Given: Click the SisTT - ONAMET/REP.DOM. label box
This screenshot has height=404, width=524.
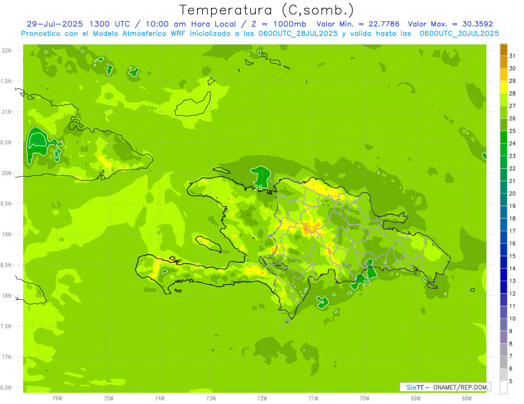Looking at the screenshot, I should pos(445,387).
